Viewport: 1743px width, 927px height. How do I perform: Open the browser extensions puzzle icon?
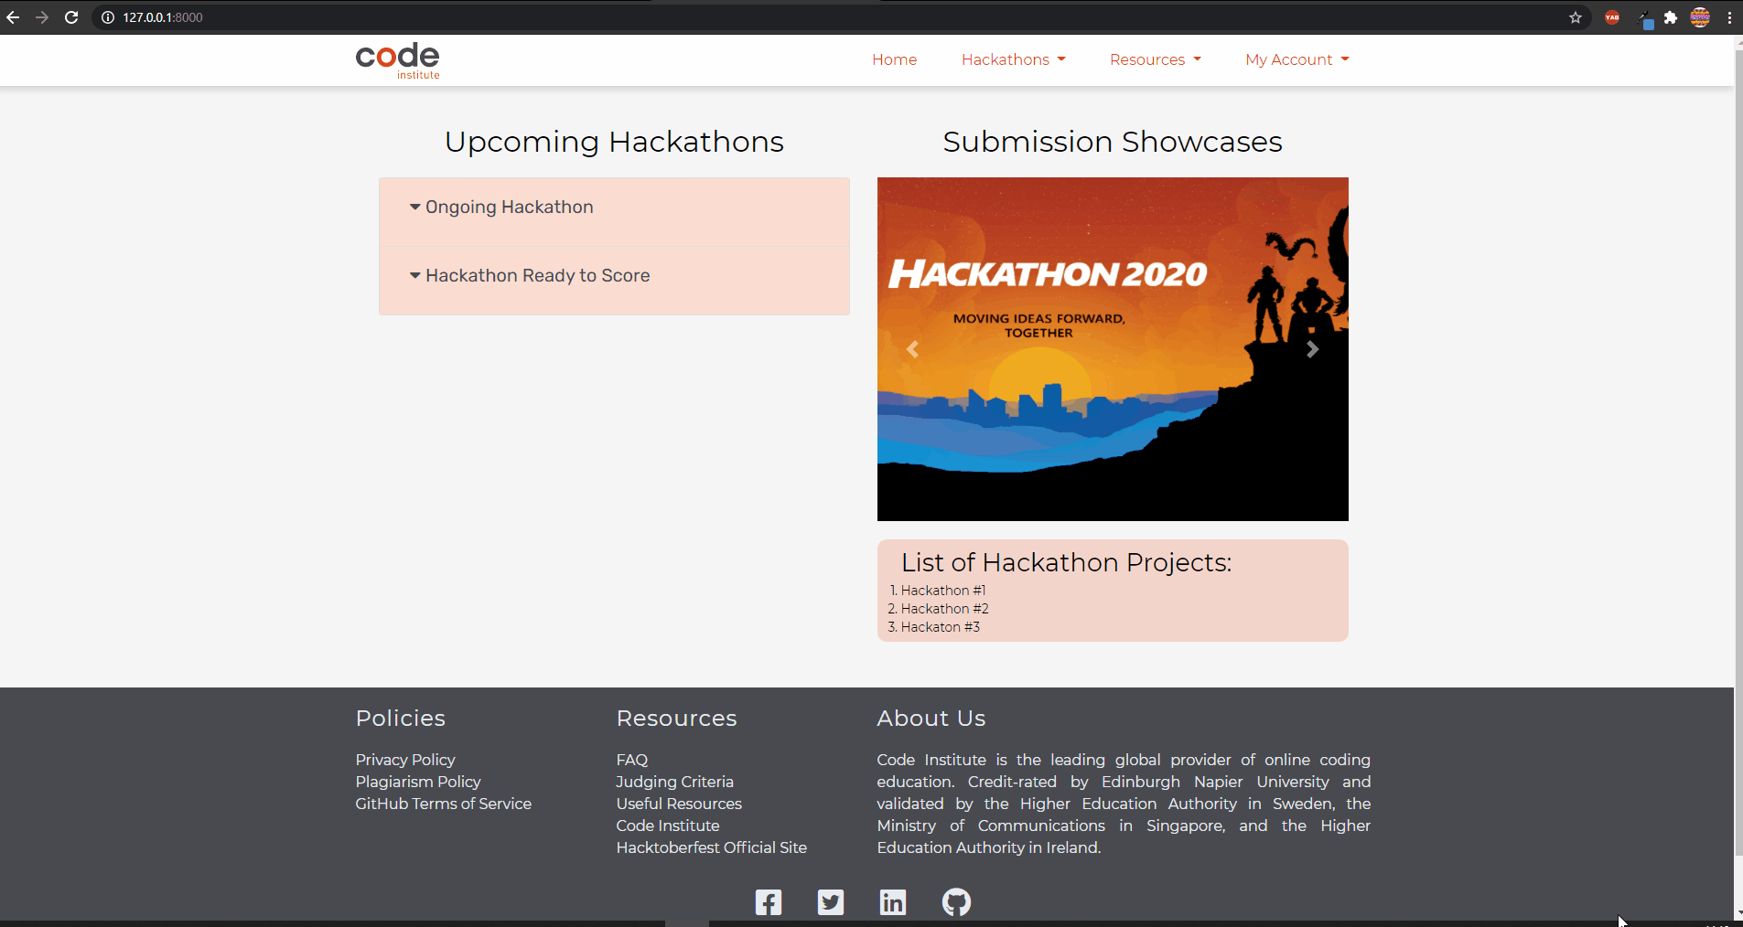point(1671,17)
